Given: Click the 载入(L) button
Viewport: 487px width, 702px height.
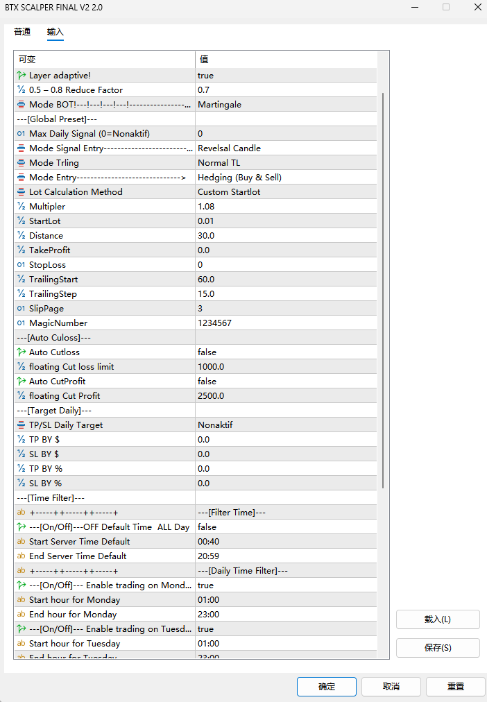Looking at the screenshot, I should (x=438, y=619).
